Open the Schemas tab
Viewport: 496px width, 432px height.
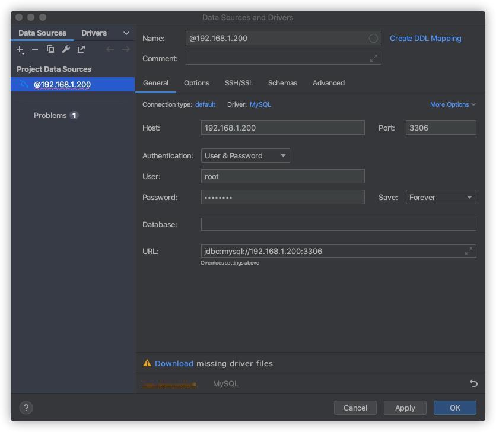click(282, 83)
